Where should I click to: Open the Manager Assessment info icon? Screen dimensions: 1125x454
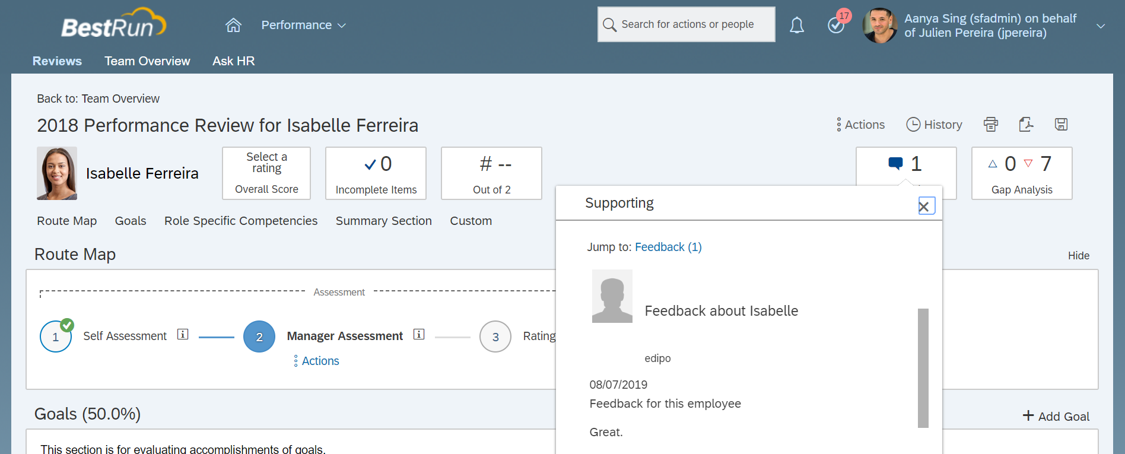tap(419, 334)
